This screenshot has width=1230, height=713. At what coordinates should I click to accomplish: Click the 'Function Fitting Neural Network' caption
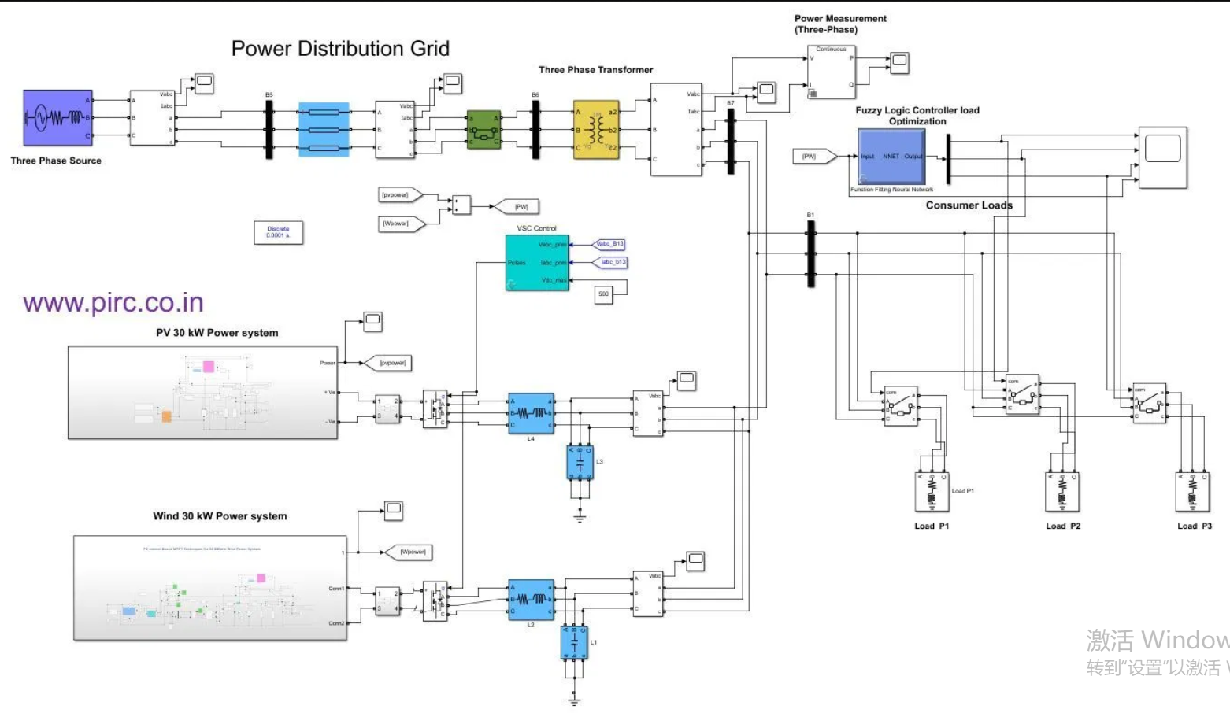892,190
